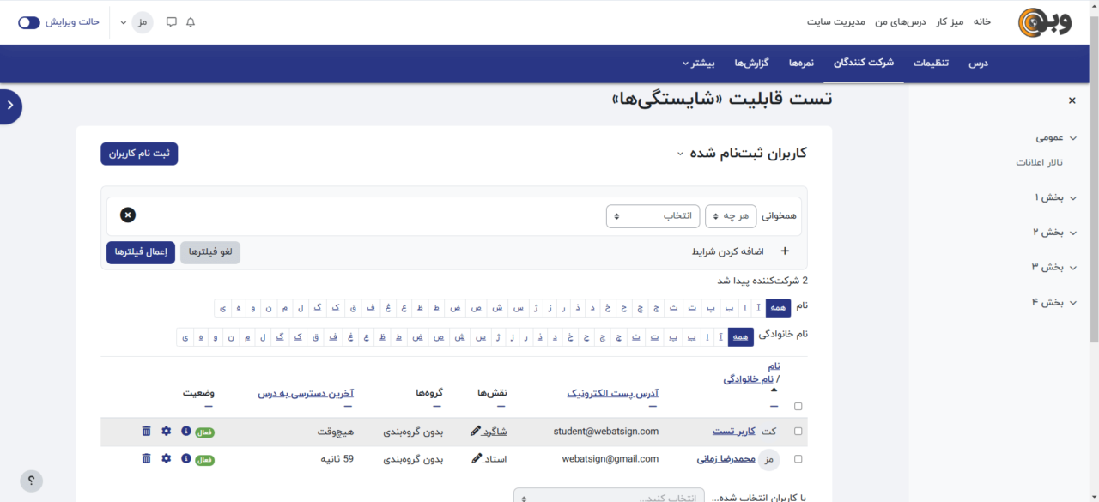Collapse the عمومی section in sidebar
The width and height of the screenshot is (1099, 502).
[1072, 137]
